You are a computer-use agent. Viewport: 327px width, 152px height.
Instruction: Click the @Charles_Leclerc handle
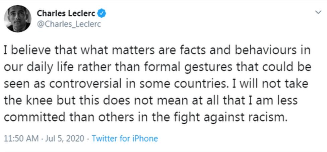[x=69, y=24]
